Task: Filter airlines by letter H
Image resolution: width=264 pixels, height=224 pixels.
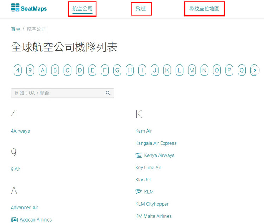Action: tap(130, 70)
